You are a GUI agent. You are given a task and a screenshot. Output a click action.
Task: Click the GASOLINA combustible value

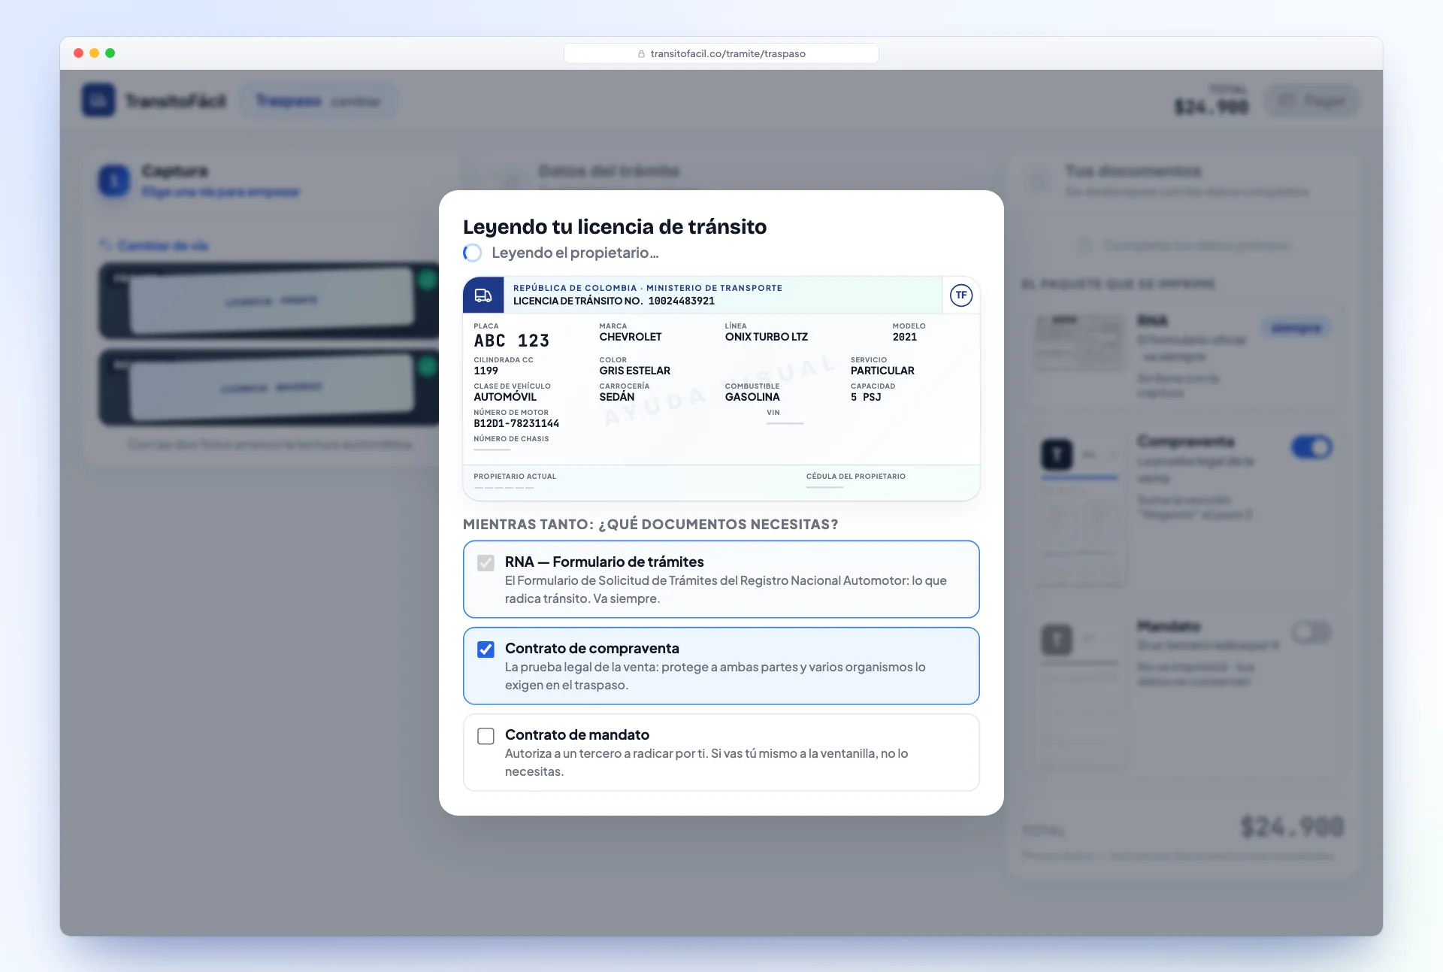point(752,398)
